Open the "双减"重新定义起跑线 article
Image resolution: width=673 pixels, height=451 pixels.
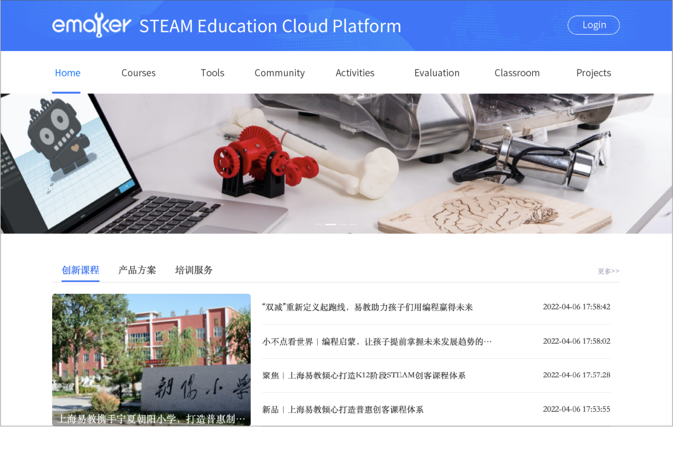coord(368,307)
